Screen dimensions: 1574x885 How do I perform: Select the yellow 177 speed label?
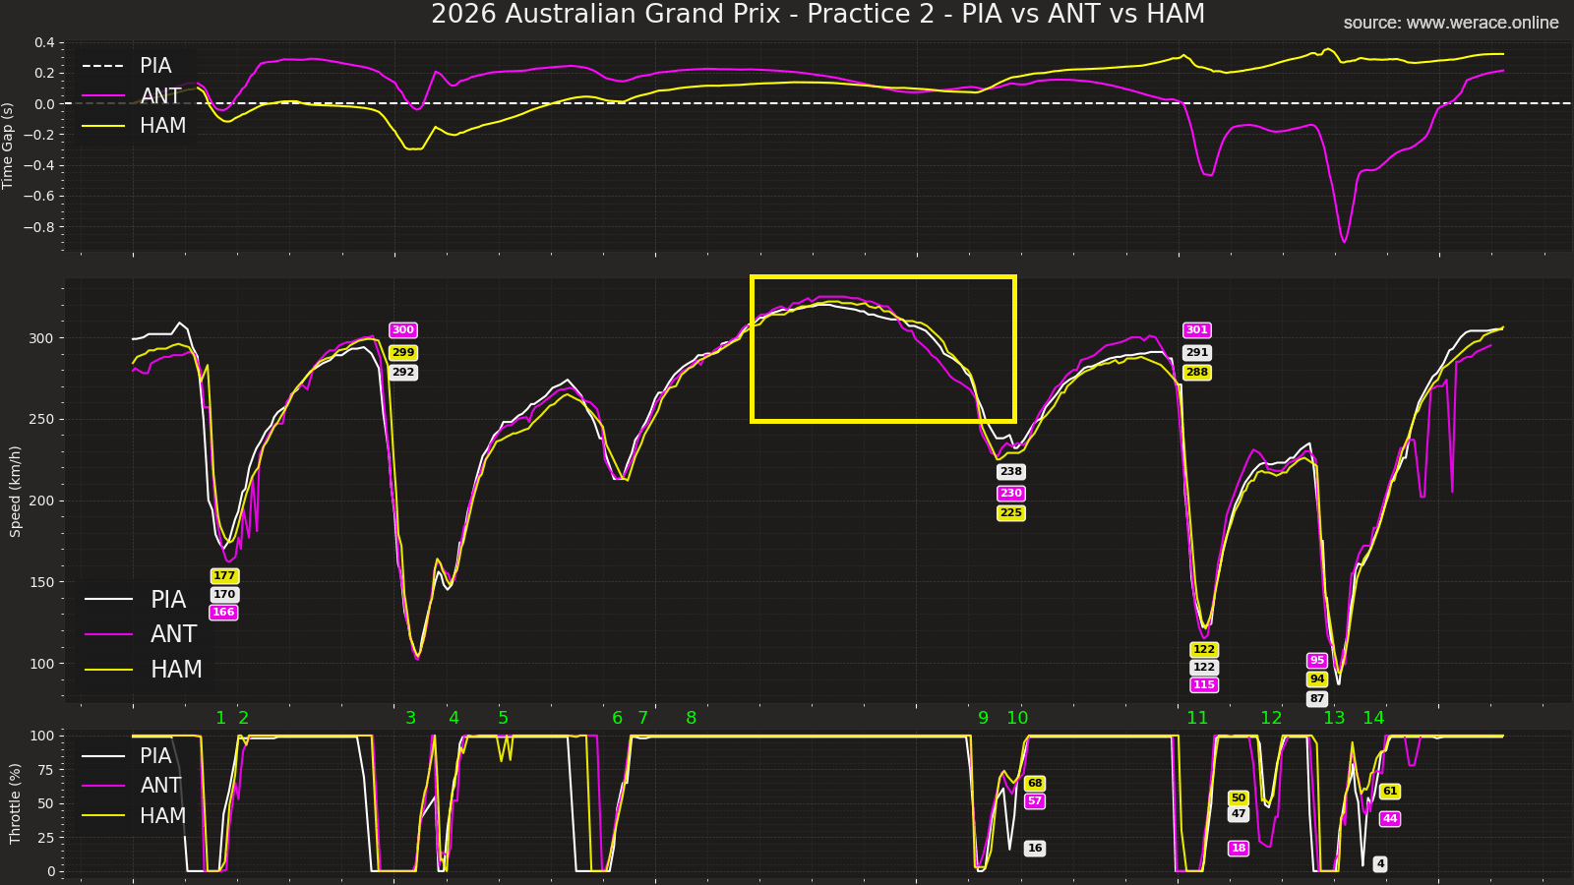pos(223,574)
